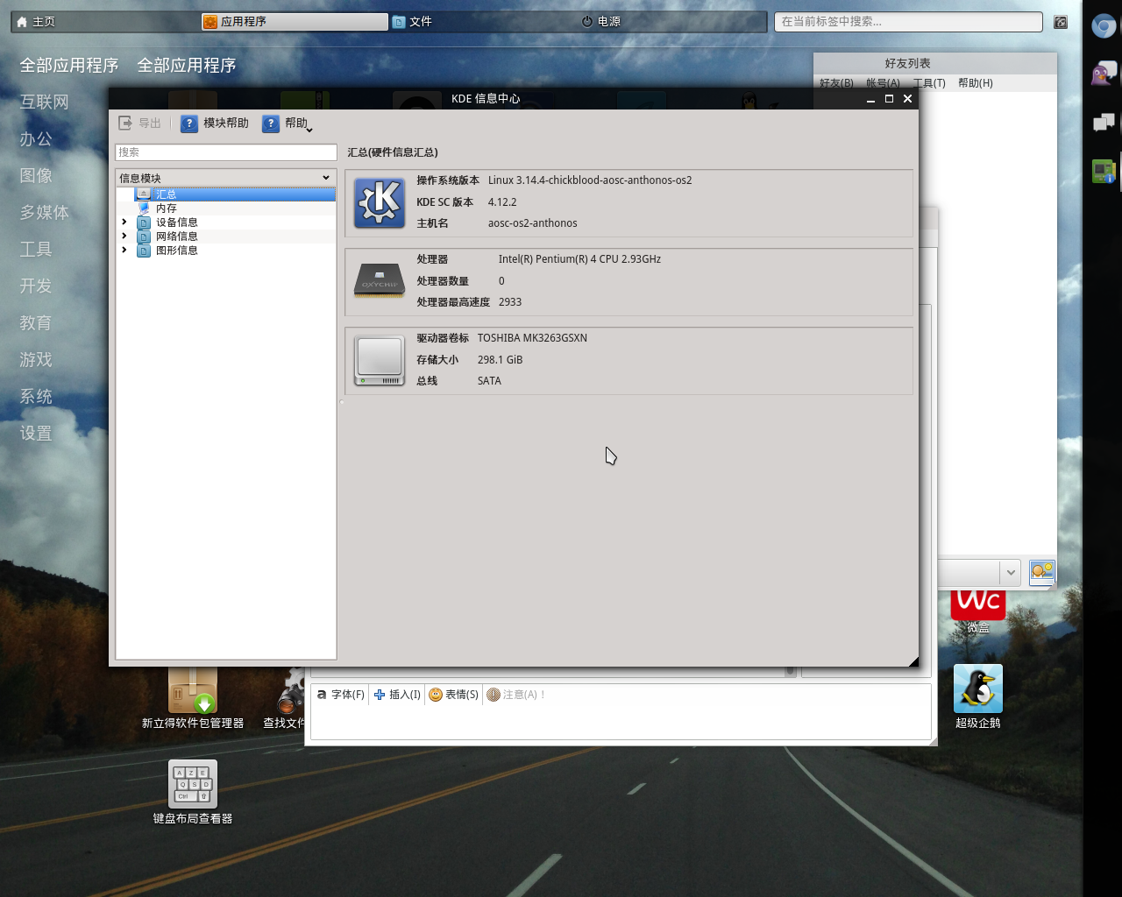This screenshot has height=897, width=1122.
Task: Open the 游戏 games category
Action: [x=36, y=360]
